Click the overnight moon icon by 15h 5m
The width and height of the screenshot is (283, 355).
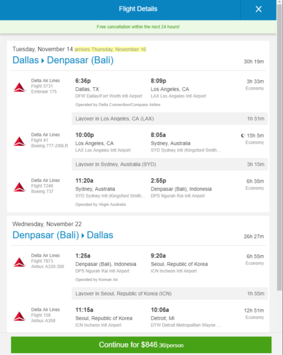tap(243, 136)
